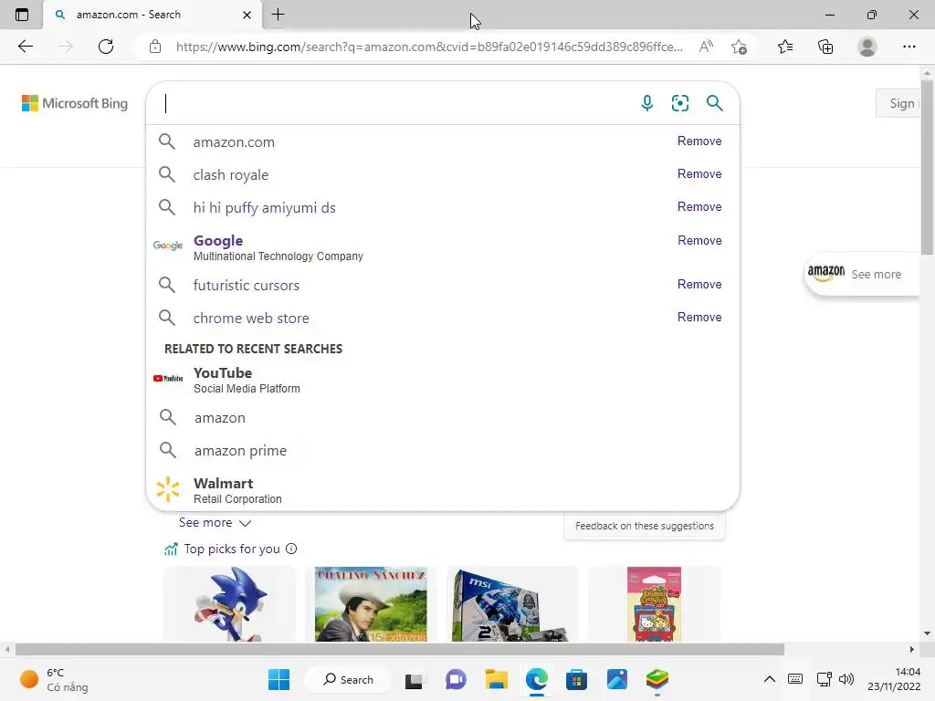
Task: Switch to Microsoft Edge in taskbar
Action: coord(537,679)
